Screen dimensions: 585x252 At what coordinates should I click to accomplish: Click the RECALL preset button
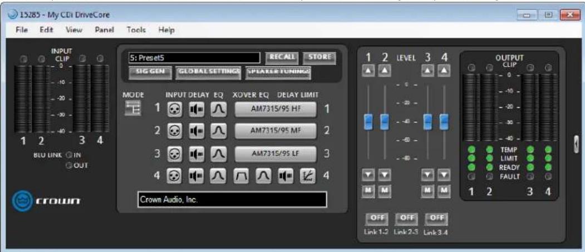(282, 58)
